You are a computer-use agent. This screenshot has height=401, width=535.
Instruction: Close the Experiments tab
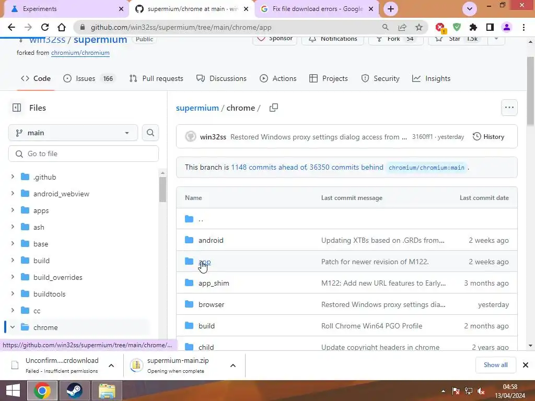(121, 9)
